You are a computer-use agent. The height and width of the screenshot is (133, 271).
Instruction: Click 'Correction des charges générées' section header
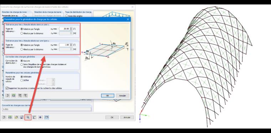(20, 57)
